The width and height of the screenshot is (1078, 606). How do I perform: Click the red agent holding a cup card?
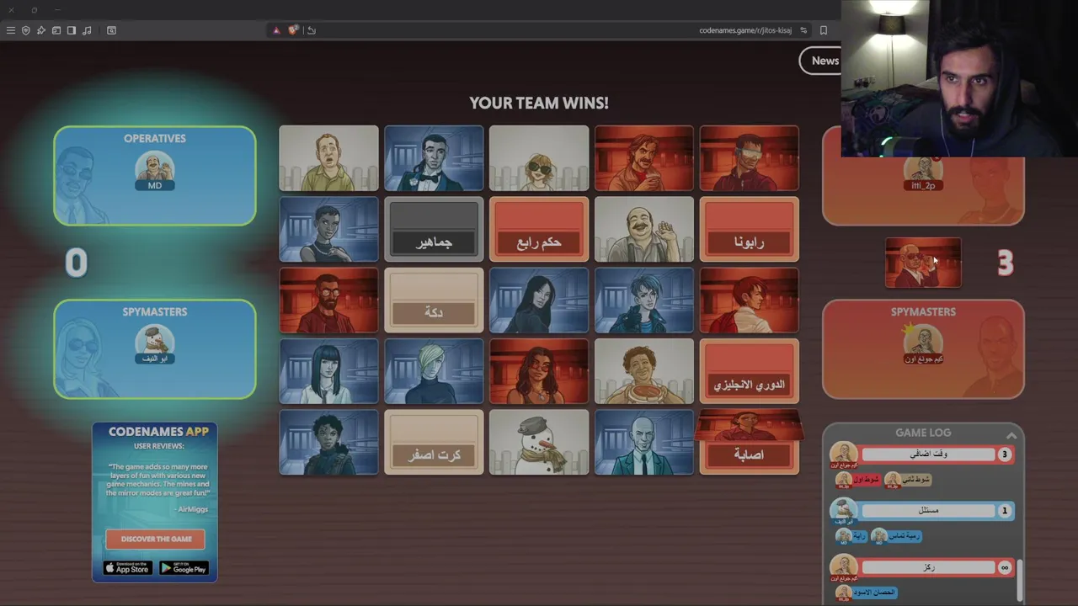pos(644,158)
